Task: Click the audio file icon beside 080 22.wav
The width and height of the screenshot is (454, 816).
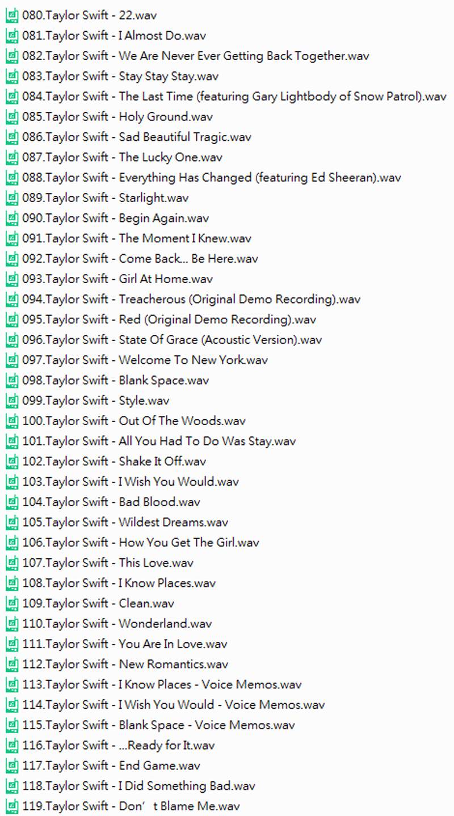Action: coord(11,16)
